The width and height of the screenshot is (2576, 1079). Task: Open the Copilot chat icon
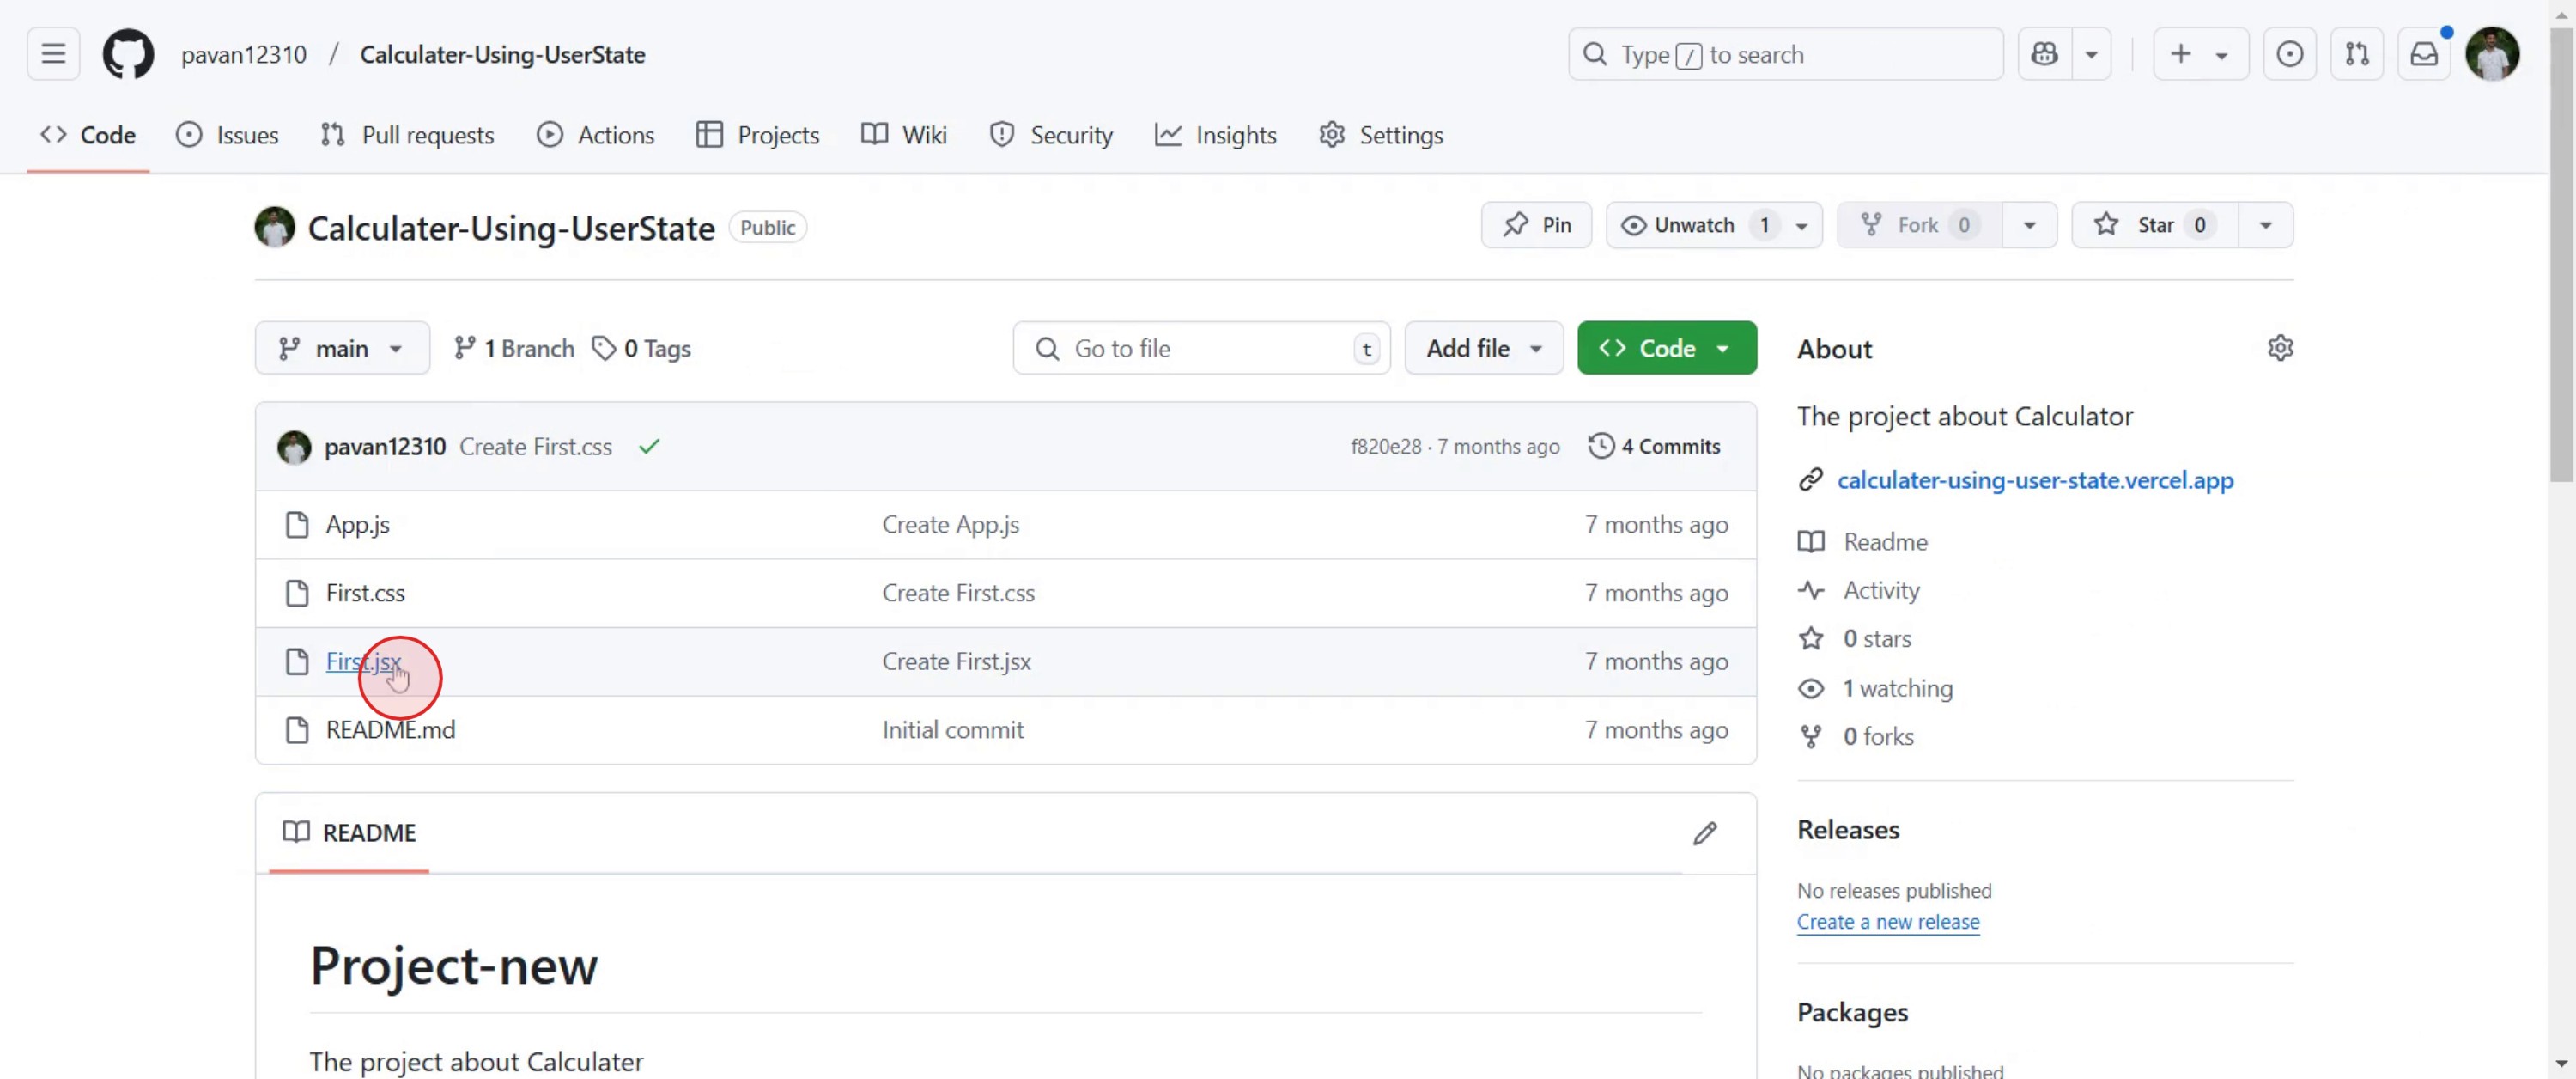(2044, 54)
